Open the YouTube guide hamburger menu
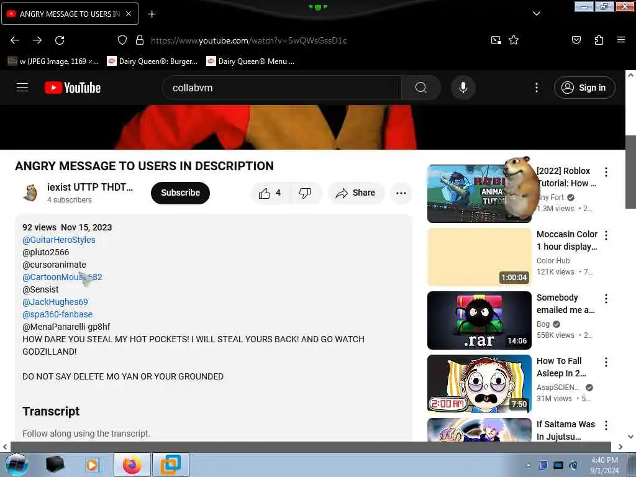 click(22, 88)
